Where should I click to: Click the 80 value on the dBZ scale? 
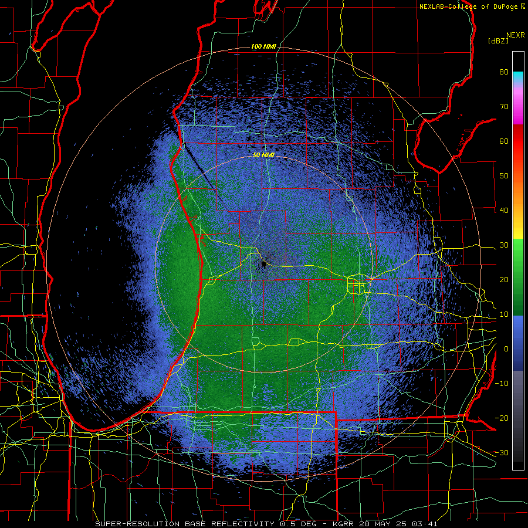(504, 72)
